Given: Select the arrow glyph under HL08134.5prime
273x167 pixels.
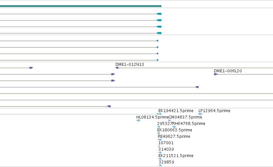Looking at the screenshot, I should pos(138,120).
